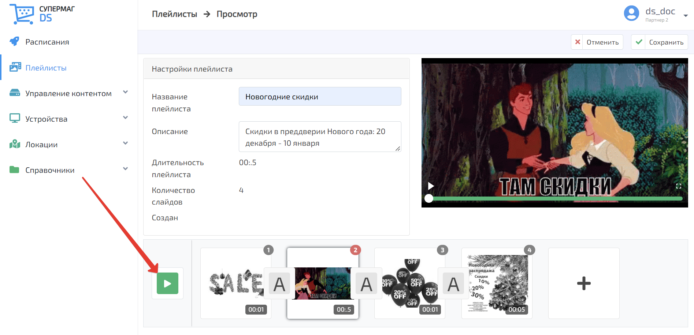Add a new slide with plus button

pyautogui.click(x=584, y=283)
